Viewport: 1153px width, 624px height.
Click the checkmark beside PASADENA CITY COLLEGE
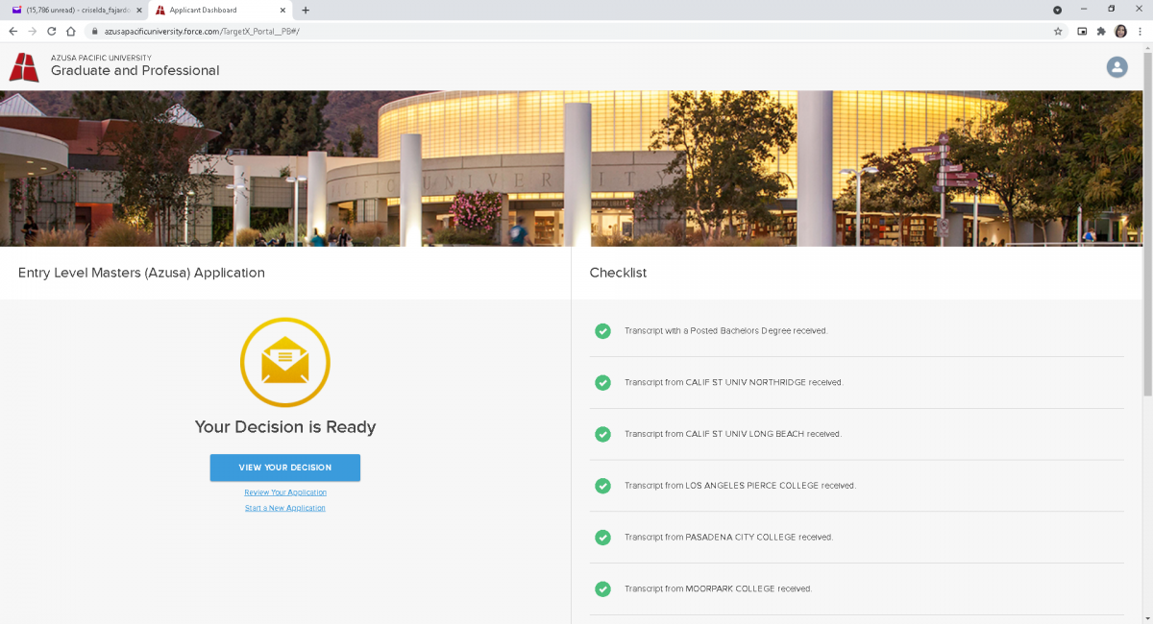[602, 538]
